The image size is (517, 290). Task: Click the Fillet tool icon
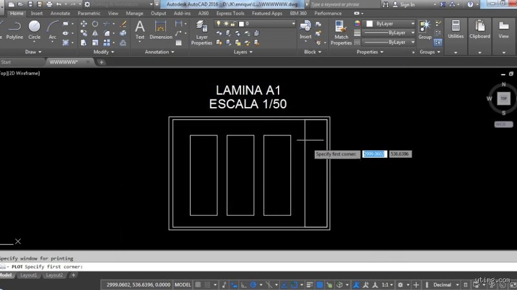[x=107, y=34]
